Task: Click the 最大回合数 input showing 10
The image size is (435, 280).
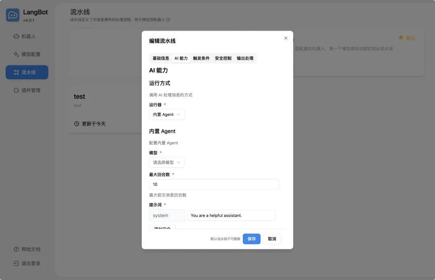Action: click(x=213, y=184)
